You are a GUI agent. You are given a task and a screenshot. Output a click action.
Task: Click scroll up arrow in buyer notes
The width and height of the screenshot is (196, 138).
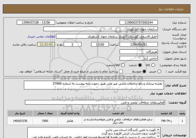158,130
